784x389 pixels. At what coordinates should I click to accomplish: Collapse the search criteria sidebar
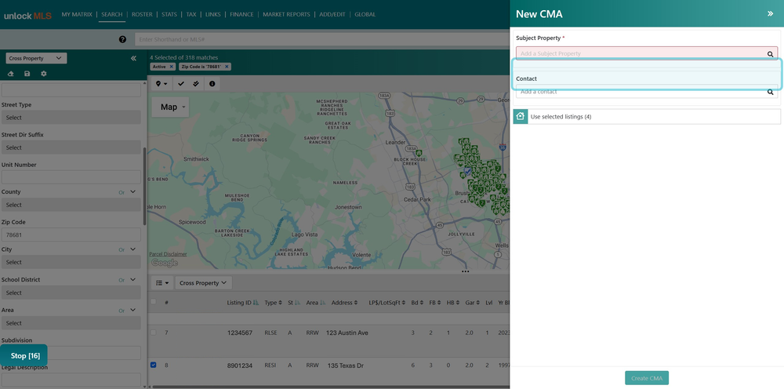click(x=133, y=59)
